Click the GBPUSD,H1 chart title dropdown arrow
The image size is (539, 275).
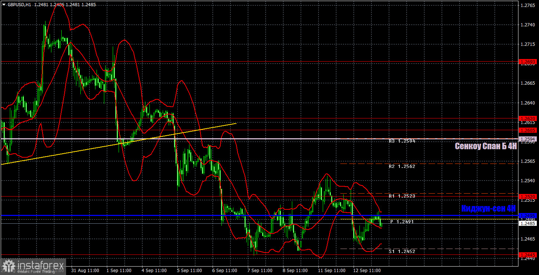pos(4,4)
